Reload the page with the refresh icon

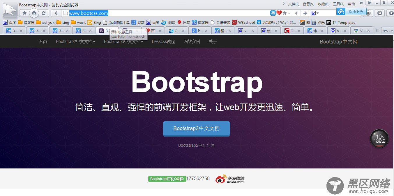click(x=44, y=13)
